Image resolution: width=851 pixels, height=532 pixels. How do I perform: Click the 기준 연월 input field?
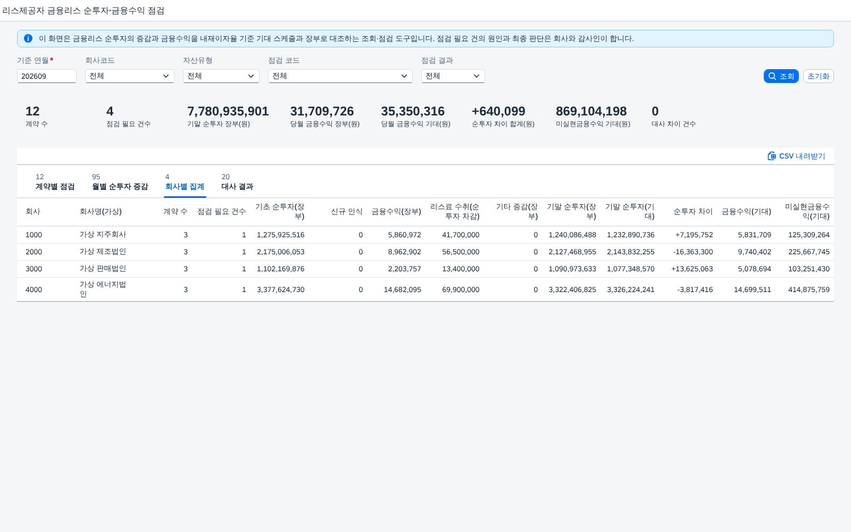pyautogui.click(x=47, y=76)
